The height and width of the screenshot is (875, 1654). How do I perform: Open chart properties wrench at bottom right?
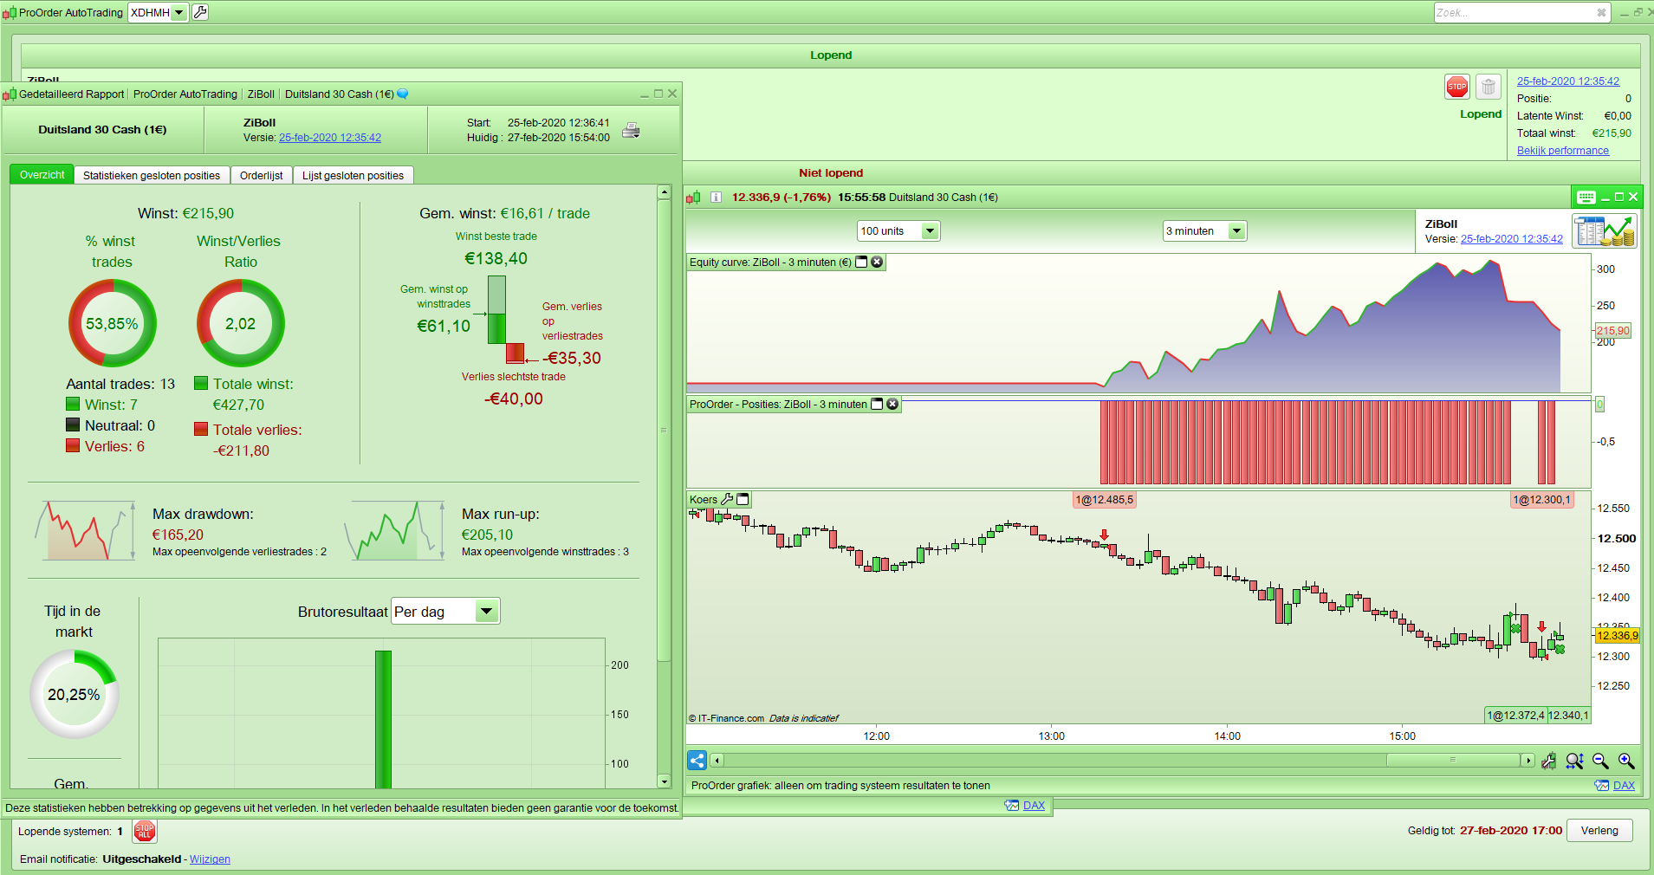pos(1548,761)
